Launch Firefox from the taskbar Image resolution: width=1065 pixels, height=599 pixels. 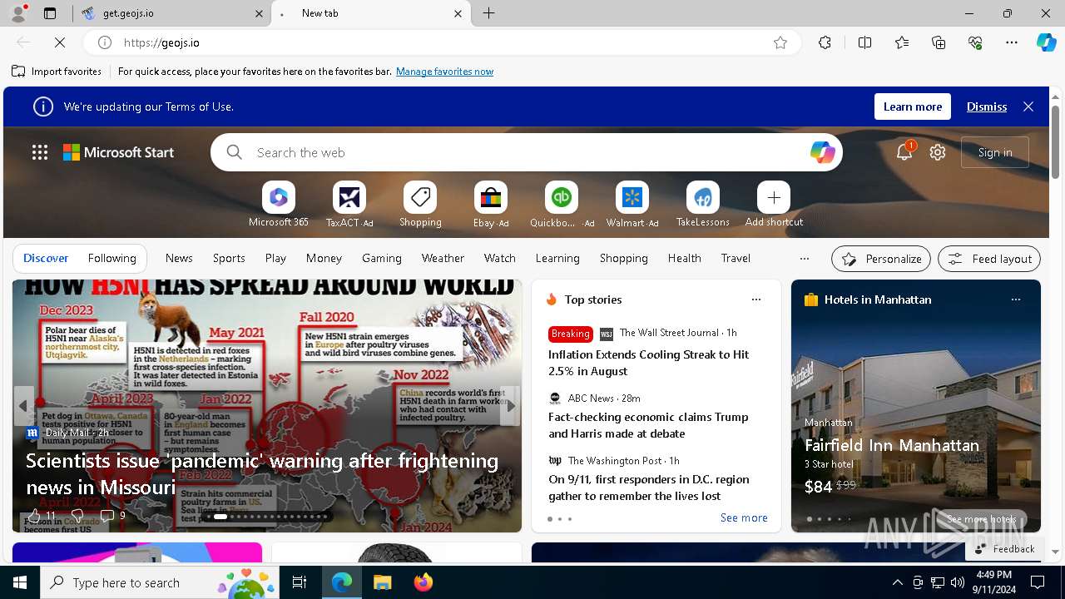[x=423, y=582]
